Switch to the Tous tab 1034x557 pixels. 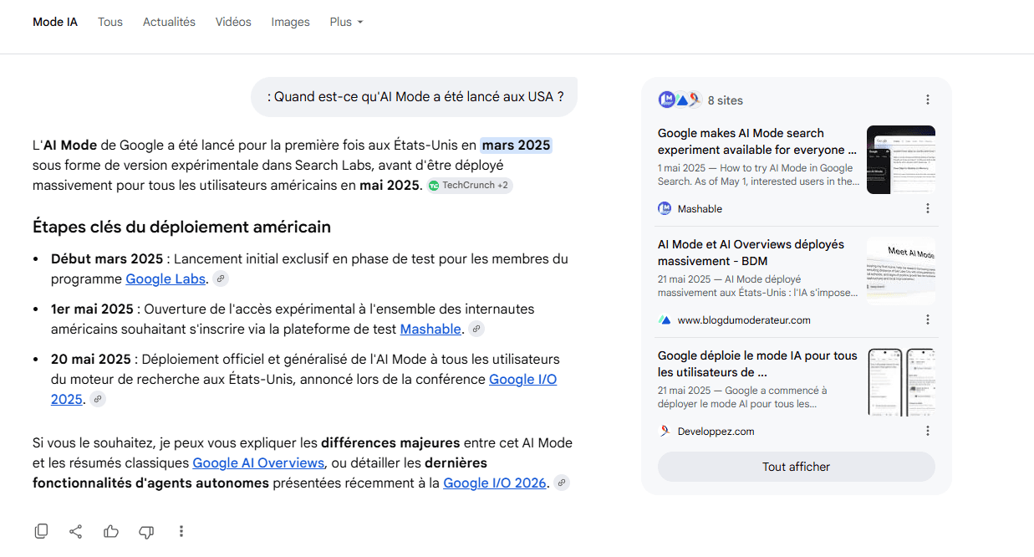110,23
